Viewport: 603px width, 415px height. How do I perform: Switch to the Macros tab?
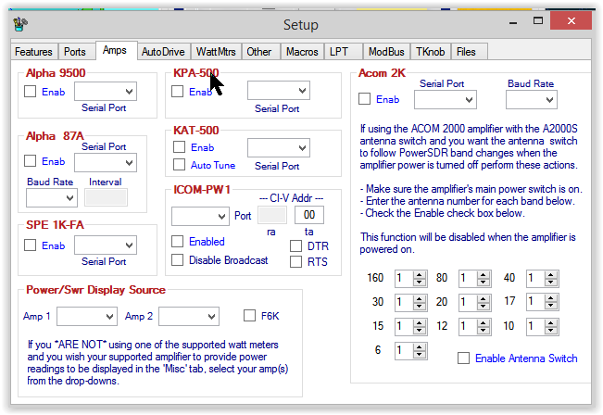[x=302, y=52]
